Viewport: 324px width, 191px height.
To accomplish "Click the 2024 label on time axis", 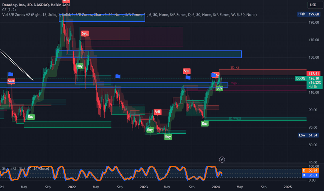I will click(216, 187).
